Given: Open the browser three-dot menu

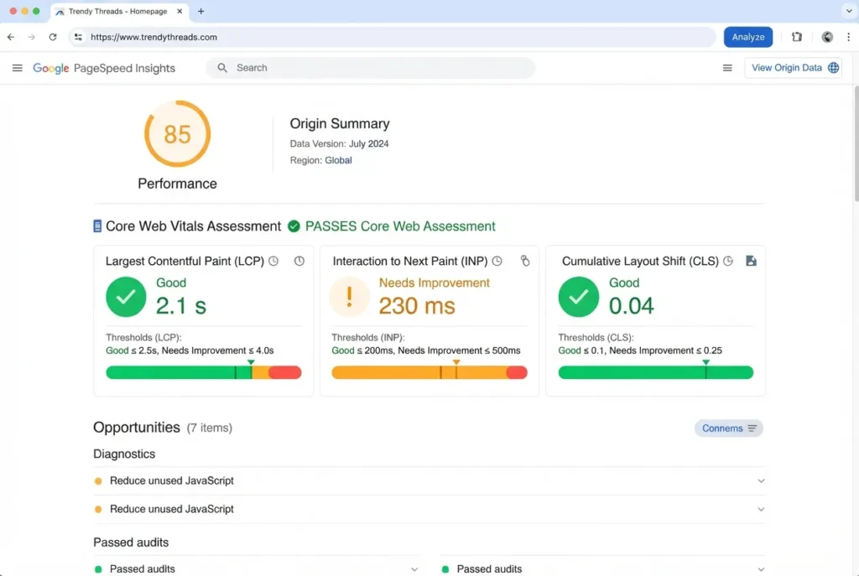Looking at the screenshot, I should 849,37.
